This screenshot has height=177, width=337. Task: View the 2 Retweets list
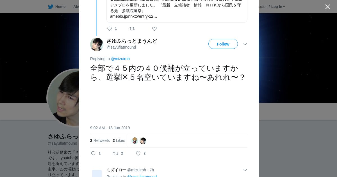100,140
